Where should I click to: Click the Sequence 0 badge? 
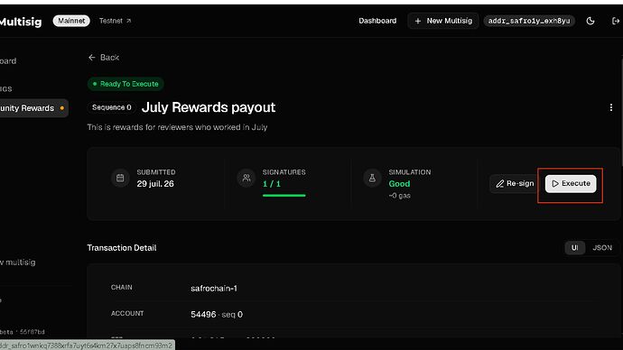click(112, 107)
